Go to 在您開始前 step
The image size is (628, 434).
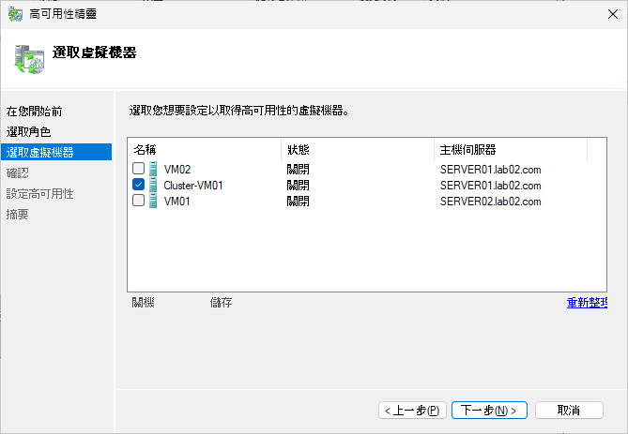35,112
